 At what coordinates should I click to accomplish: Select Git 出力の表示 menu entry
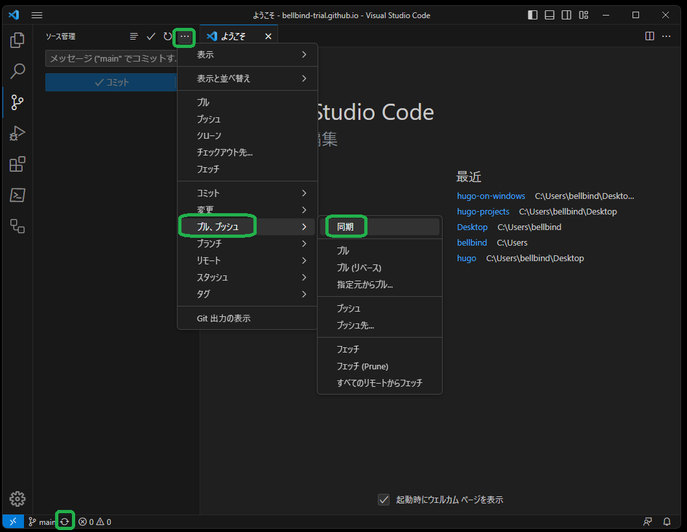coord(247,318)
